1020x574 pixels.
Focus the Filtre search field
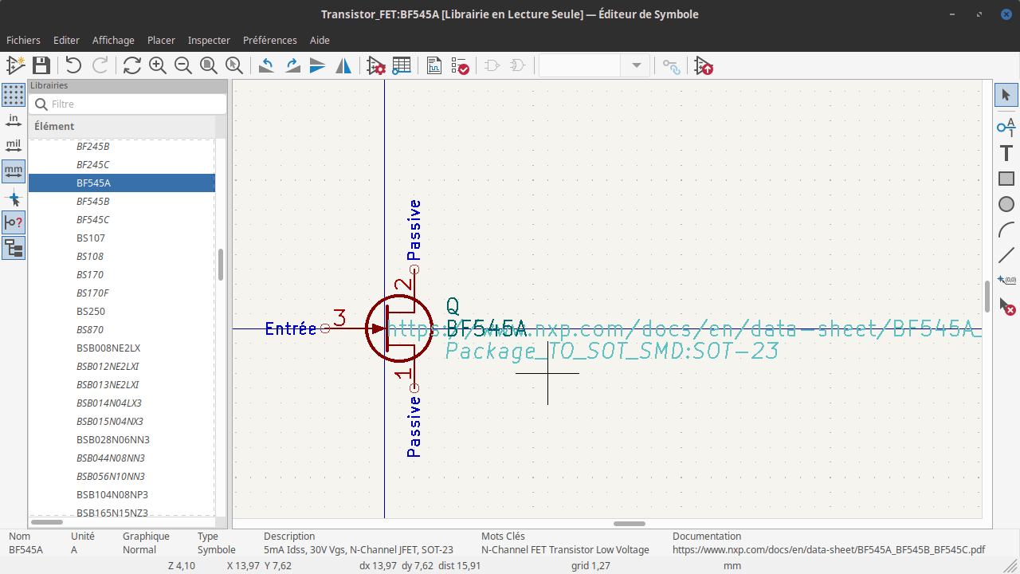[x=128, y=104]
